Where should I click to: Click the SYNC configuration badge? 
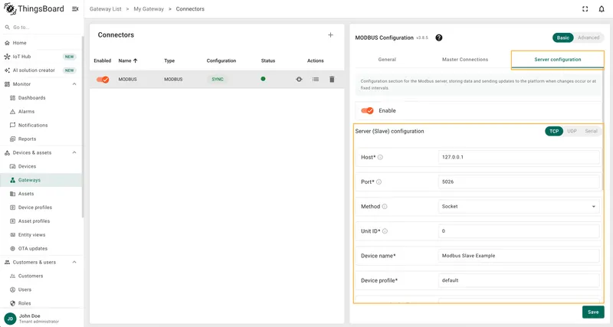click(x=218, y=80)
